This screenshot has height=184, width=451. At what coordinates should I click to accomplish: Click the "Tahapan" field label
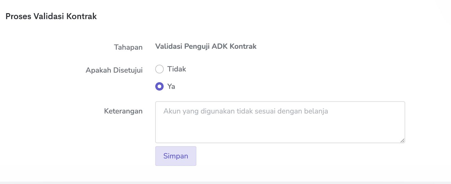[x=128, y=47]
